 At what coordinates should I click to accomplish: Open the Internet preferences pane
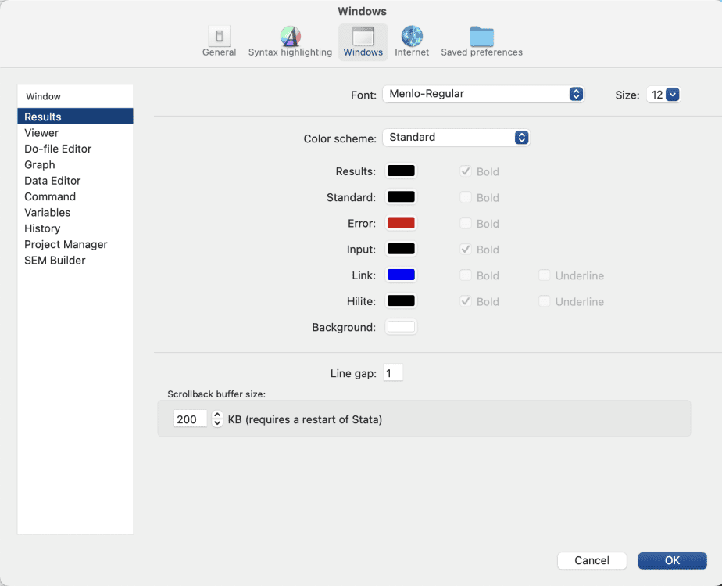click(x=412, y=41)
